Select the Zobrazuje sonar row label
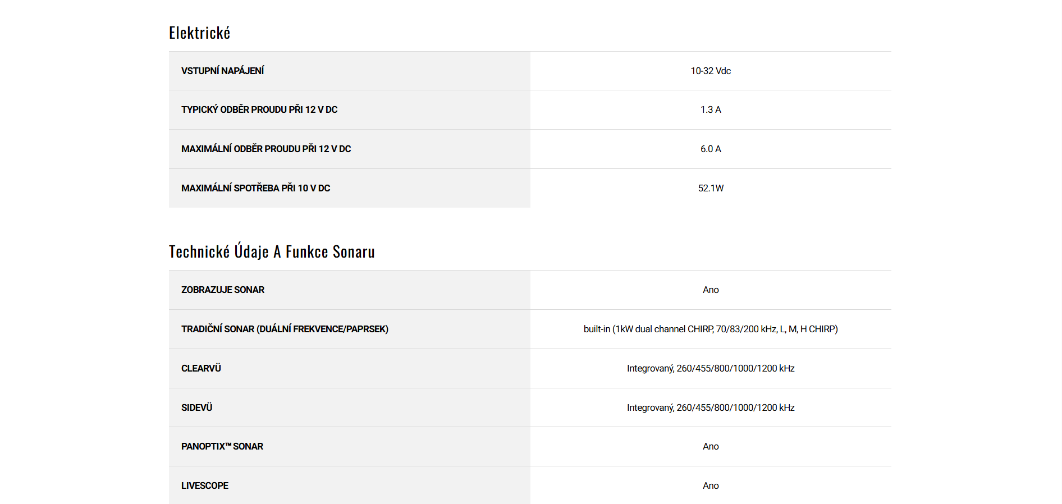Image resolution: width=1062 pixels, height=504 pixels. click(223, 290)
